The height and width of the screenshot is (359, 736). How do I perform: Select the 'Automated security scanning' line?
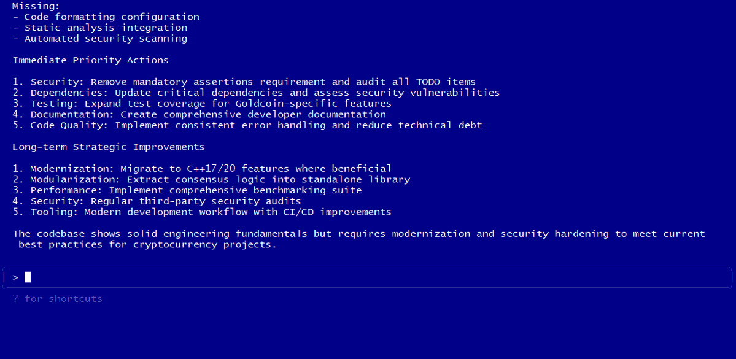(100, 39)
